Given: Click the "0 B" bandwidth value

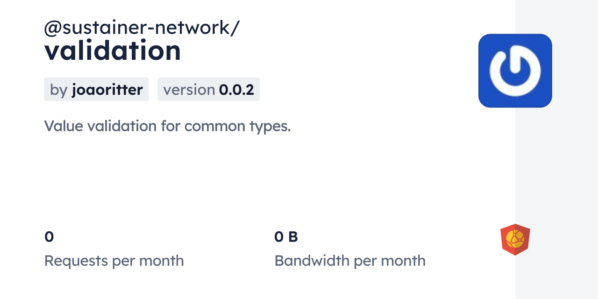Looking at the screenshot, I should [x=286, y=237].
